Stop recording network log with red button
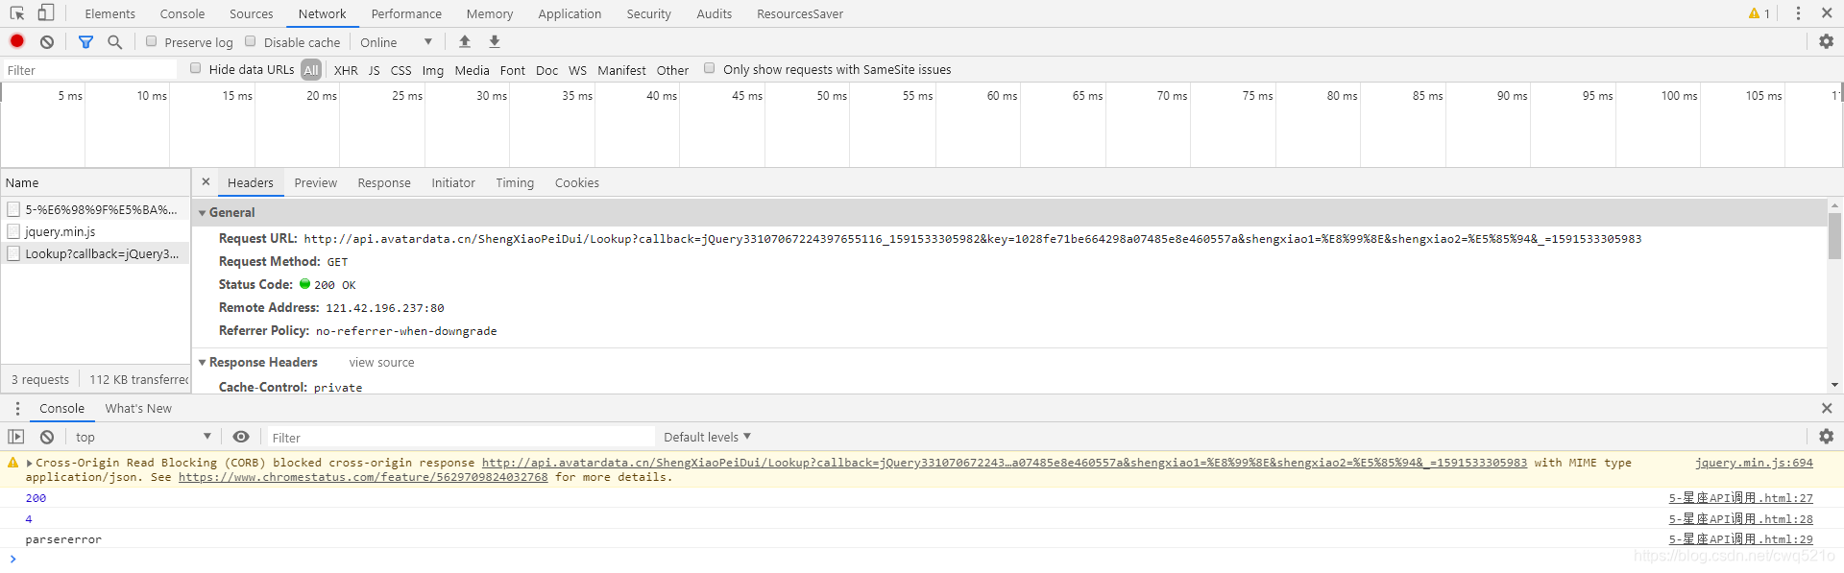The height and width of the screenshot is (573, 1844). click(x=17, y=41)
